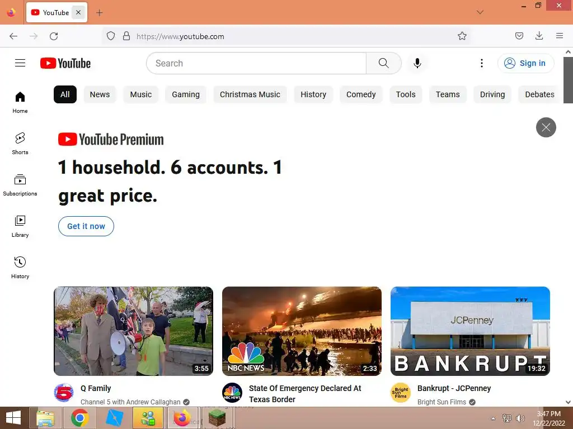Click the search magnifier button
This screenshot has height=429, width=573.
coord(384,63)
